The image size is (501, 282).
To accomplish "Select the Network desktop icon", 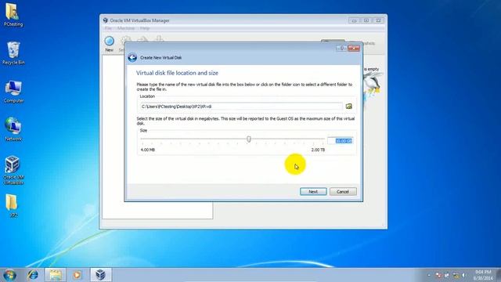I will coord(13,129).
